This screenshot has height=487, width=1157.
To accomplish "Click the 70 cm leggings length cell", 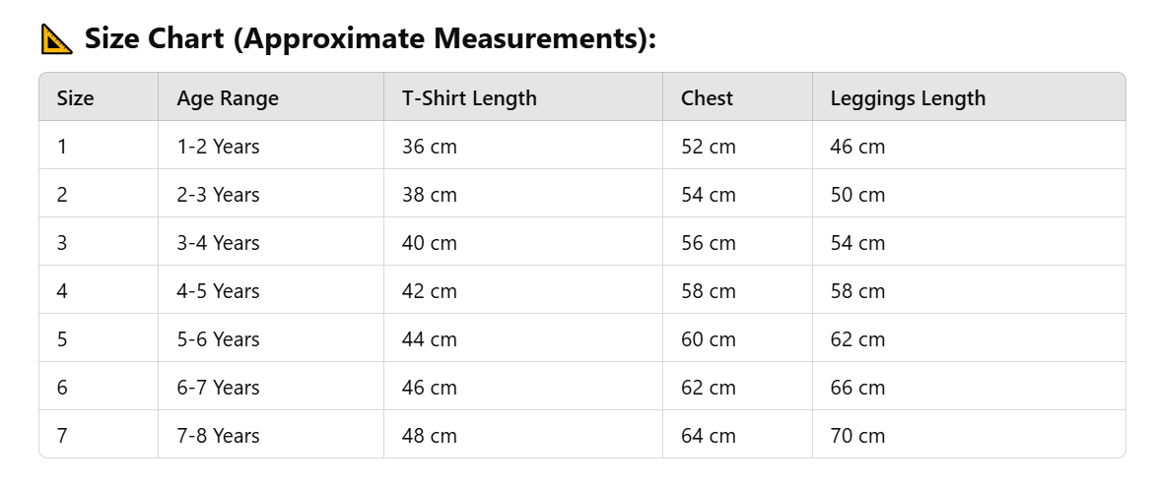I will 969,436.
